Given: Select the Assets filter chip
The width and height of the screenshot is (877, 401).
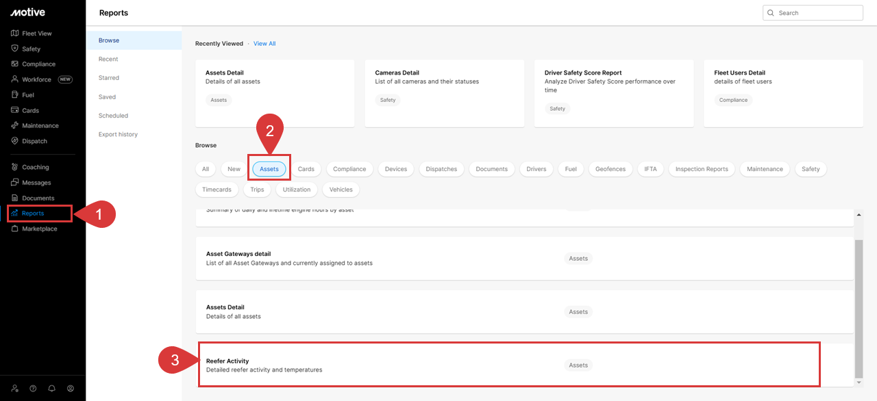Looking at the screenshot, I should [x=269, y=169].
